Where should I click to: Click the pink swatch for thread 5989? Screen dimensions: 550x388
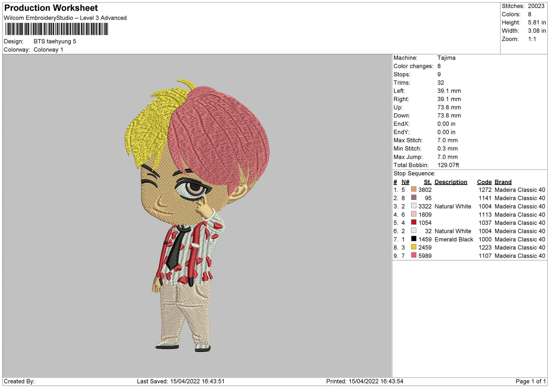413,255
